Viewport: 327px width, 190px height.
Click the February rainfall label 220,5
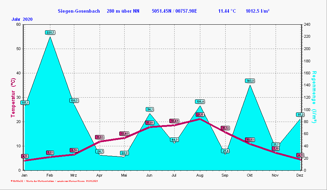[50, 32]
